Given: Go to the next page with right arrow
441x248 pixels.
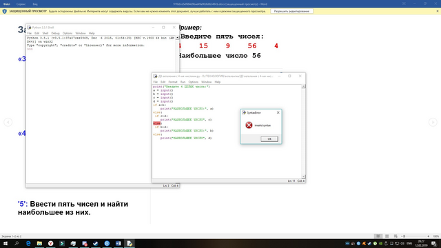Looking at the screenshot, I should coord(433,123).
